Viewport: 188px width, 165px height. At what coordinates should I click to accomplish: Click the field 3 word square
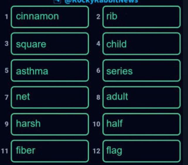[x=50, y=44]
